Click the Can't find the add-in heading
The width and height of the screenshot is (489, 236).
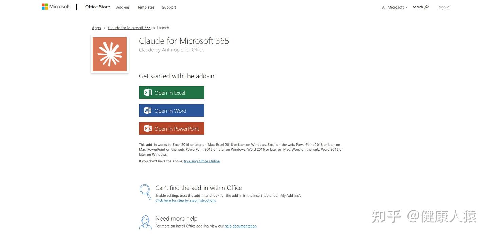[199, 188]
